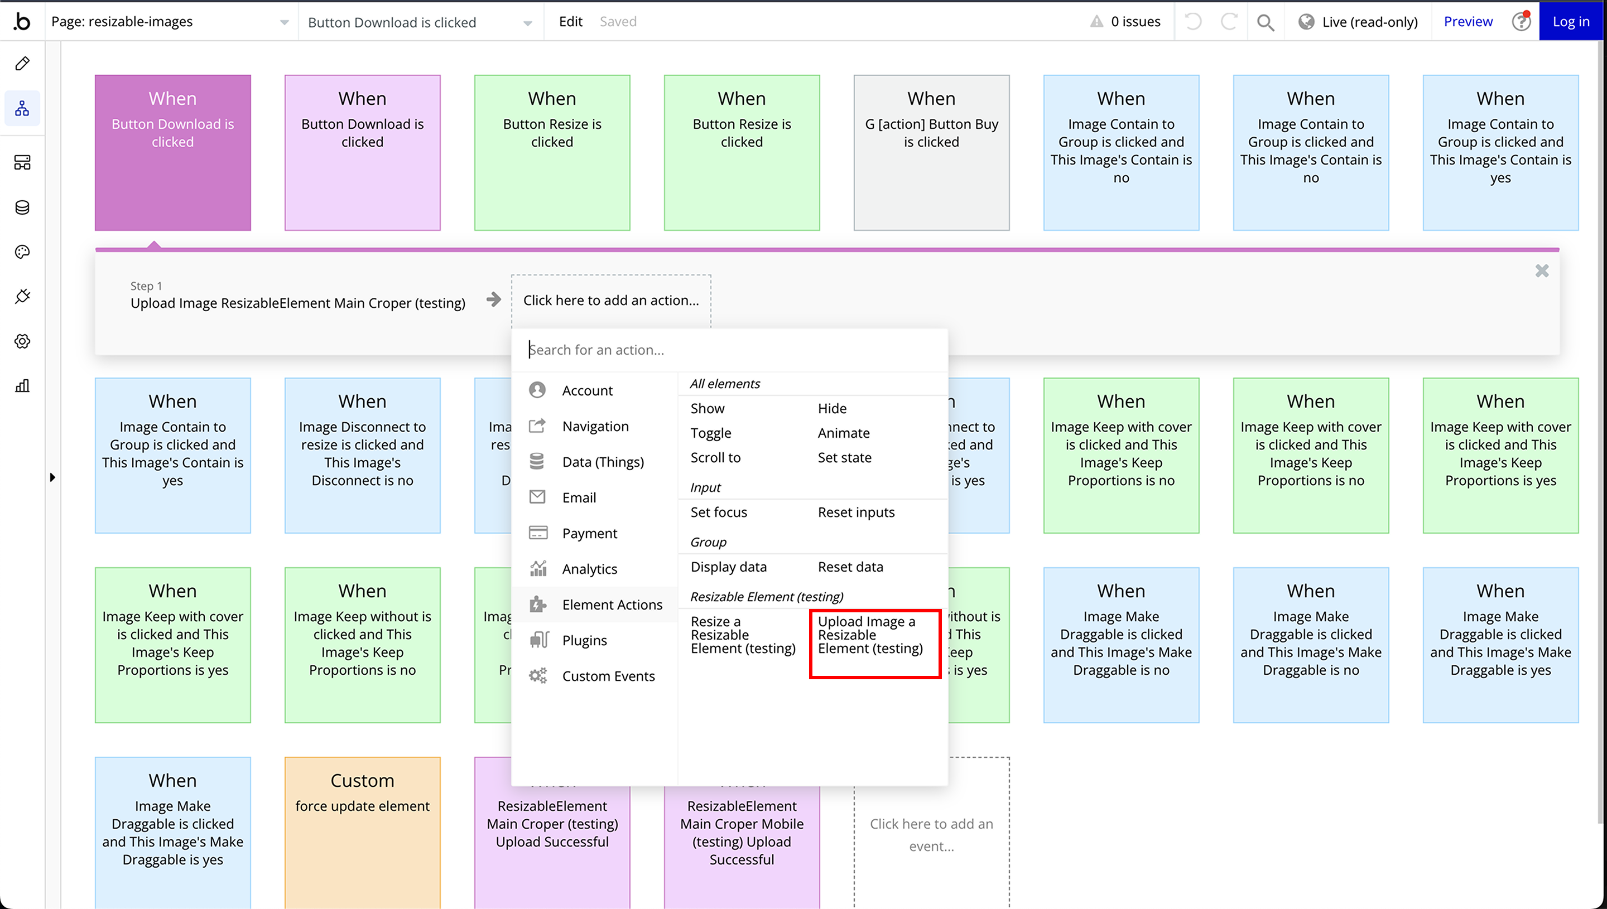Select the Plugins action category

point(584,640)
